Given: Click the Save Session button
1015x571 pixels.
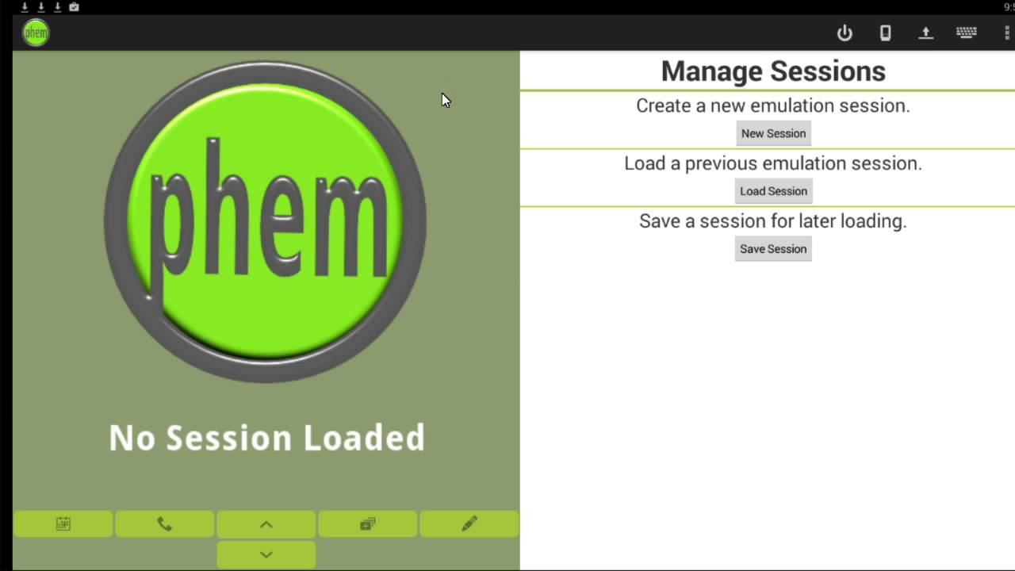Looking at the screenshot, I should pos(773,249).
